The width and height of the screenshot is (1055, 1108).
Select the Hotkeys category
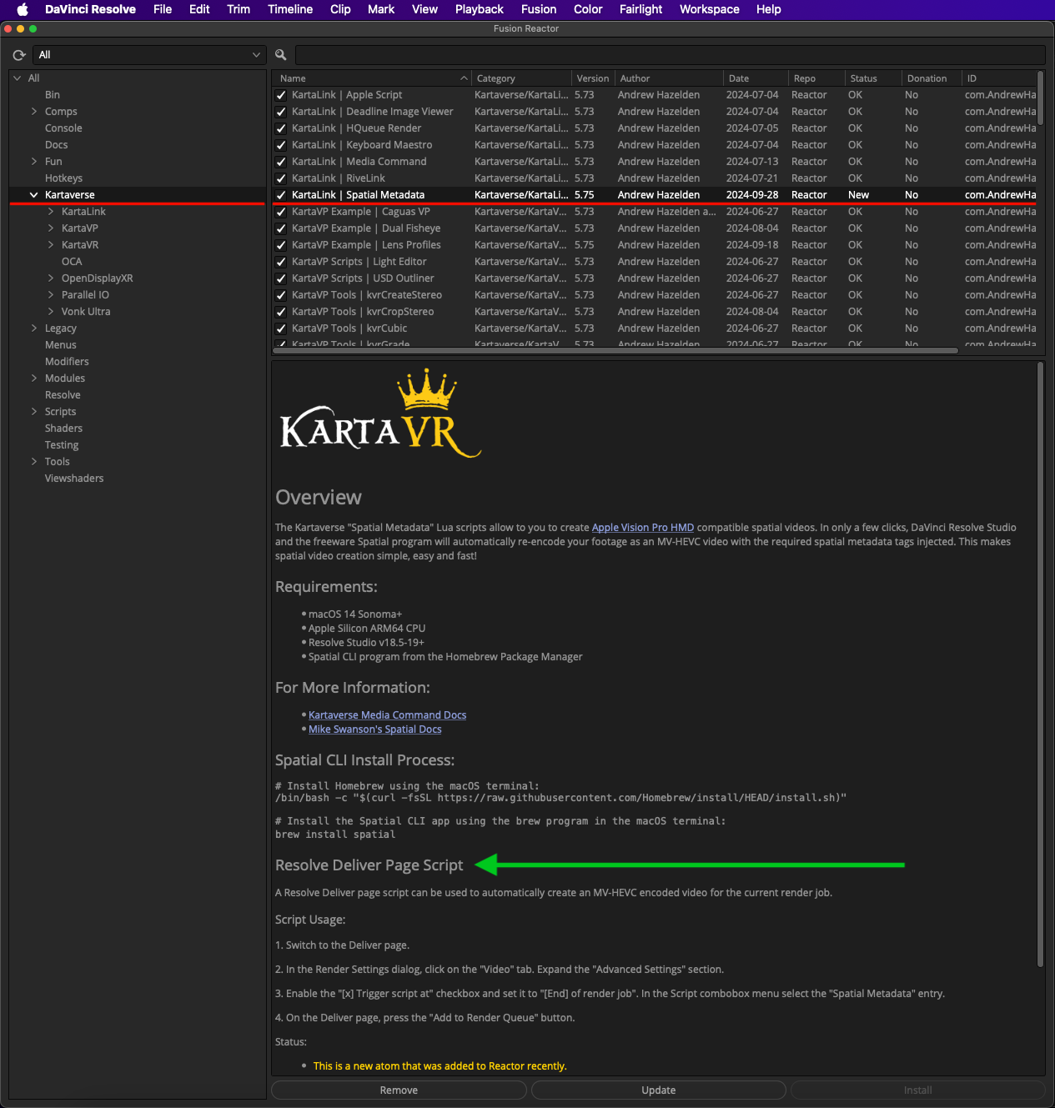click(63, 178)
